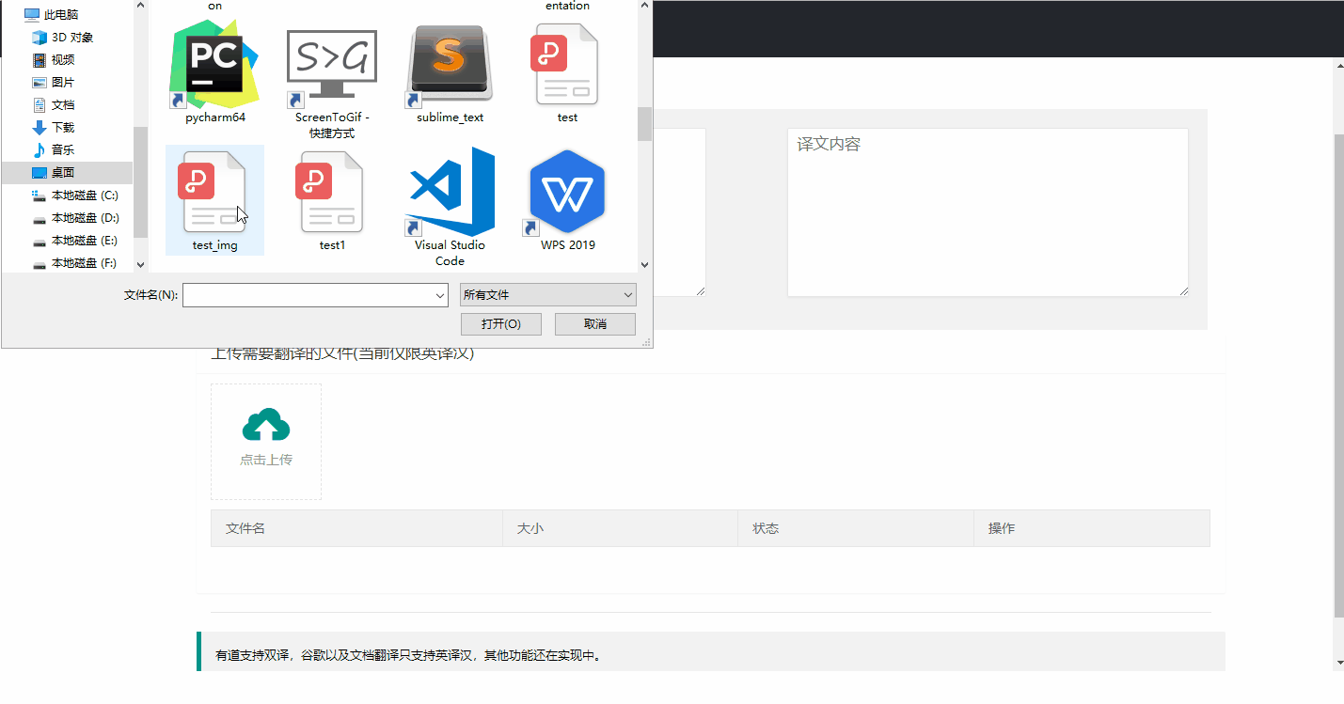Image resolution: width=1344 pixels, height=704 pixels.
Task: Click the 译文内容 text area
Action: point(988,212)
